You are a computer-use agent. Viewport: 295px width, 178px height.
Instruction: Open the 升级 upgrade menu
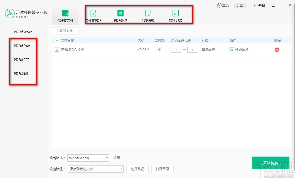point(240,5)
